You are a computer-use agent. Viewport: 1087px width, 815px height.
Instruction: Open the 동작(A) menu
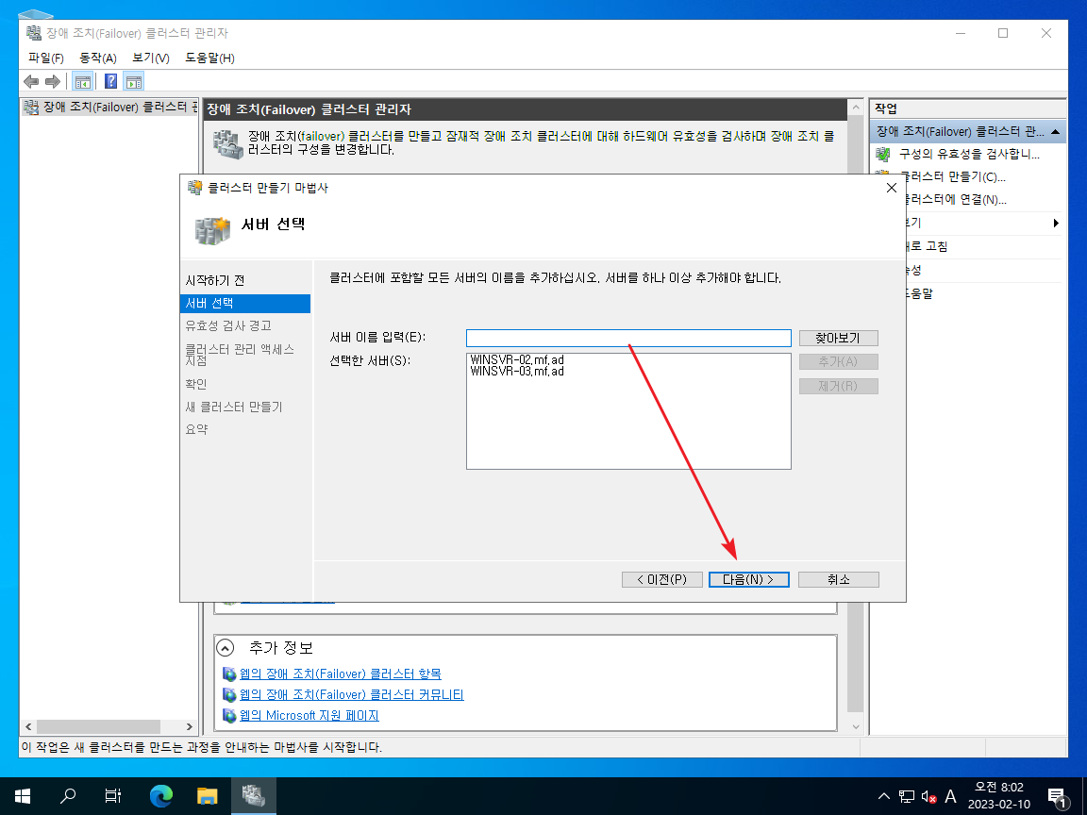[98, 58]
